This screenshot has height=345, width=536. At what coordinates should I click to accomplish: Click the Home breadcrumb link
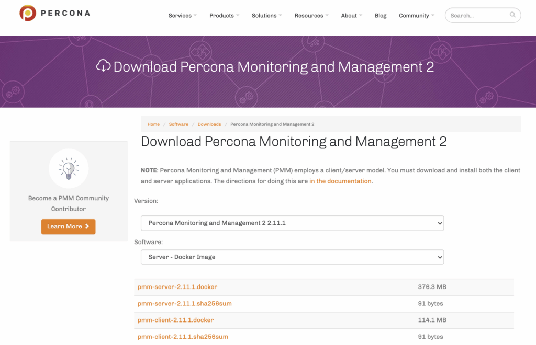[x=153, y=124]
